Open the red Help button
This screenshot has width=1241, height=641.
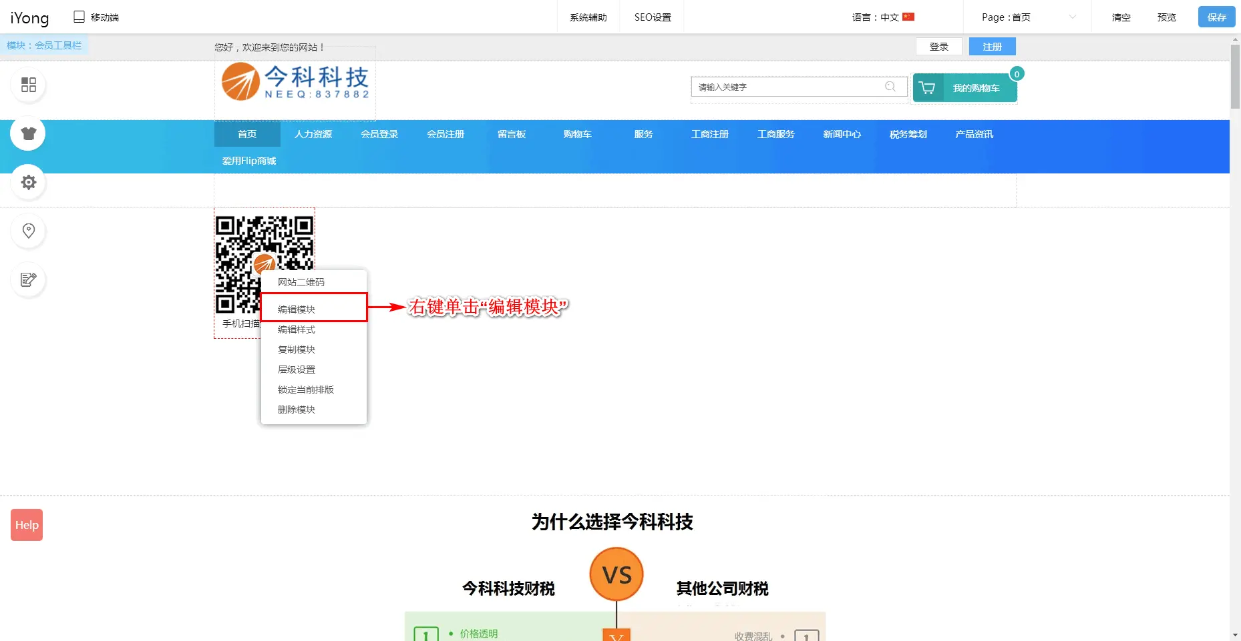[27, 525]
